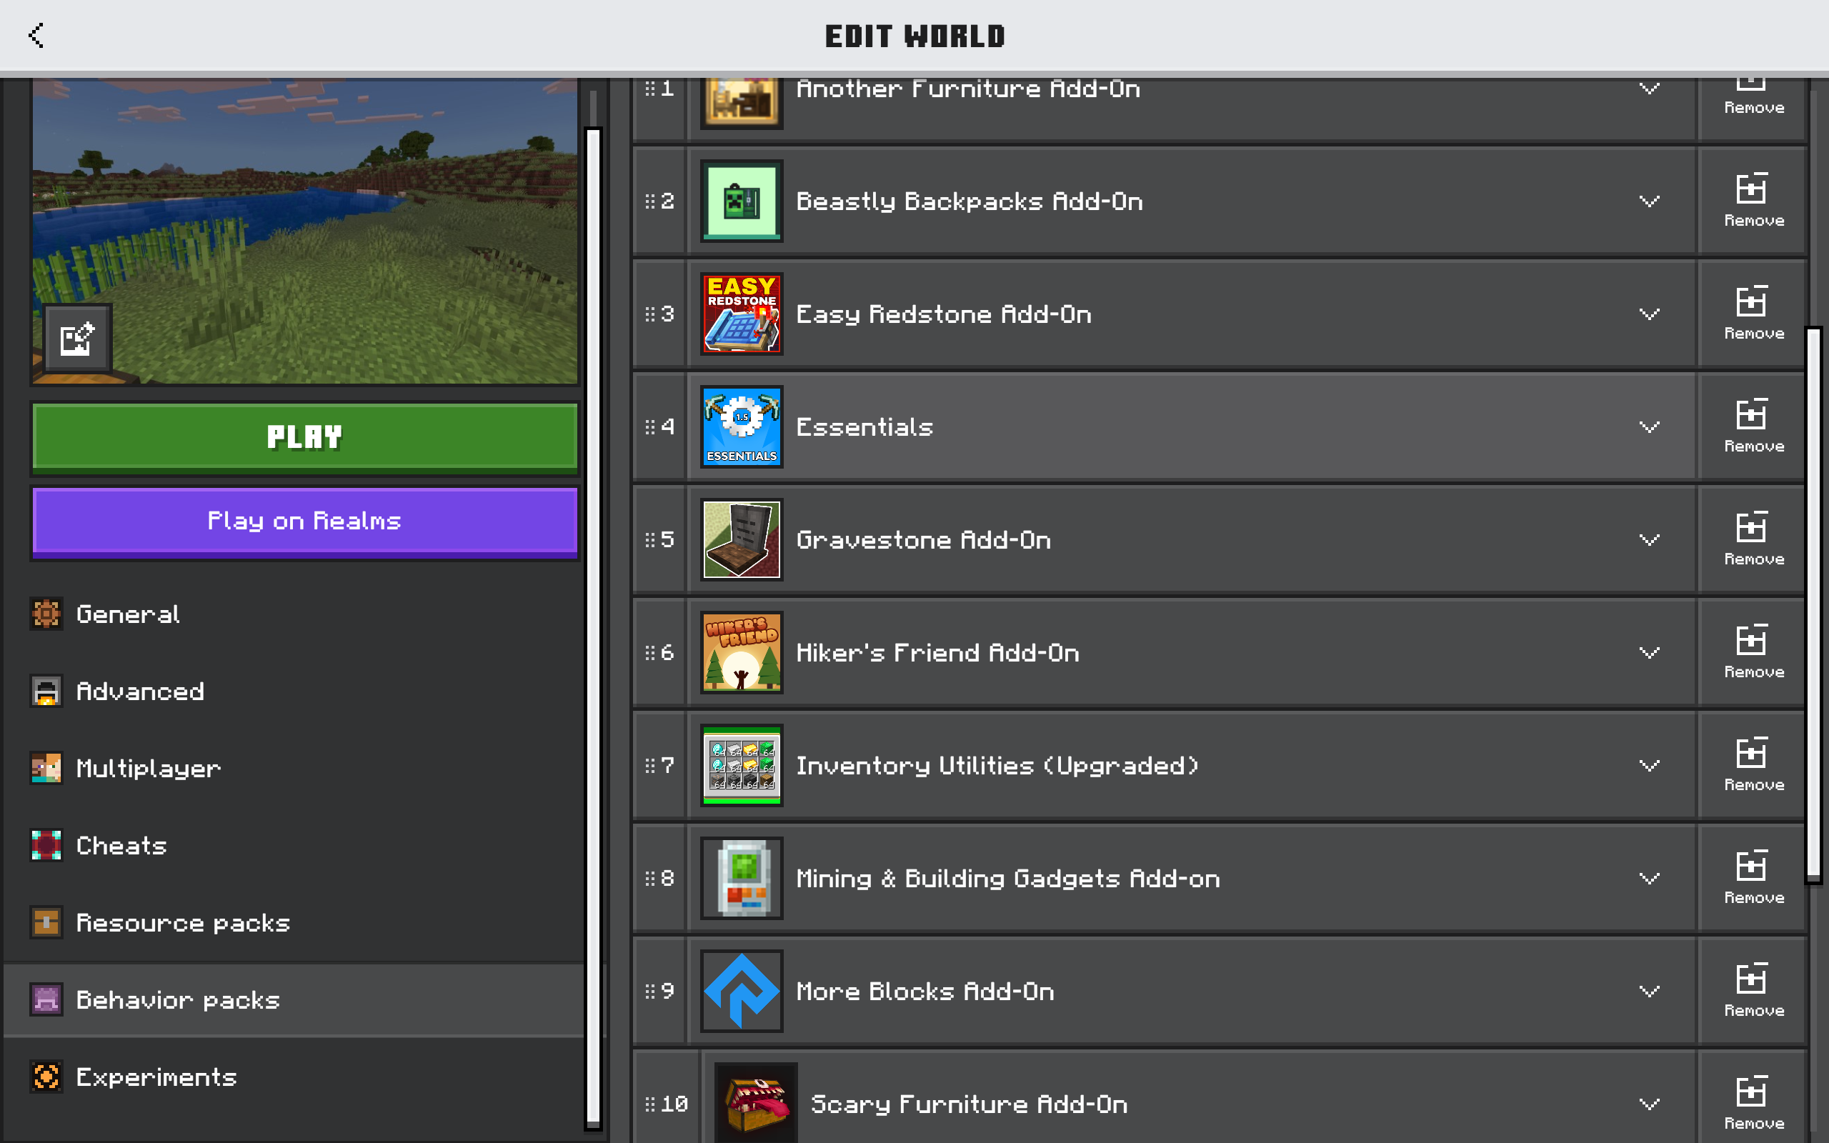Click the Hiker's Friend pack icon
The height and width of the screenshot is (1143, 1829).
[742, 652]
